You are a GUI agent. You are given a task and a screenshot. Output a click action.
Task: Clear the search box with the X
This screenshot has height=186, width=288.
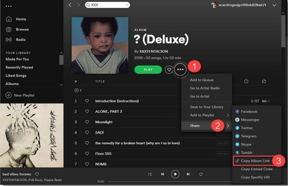(x=127, y=5)
